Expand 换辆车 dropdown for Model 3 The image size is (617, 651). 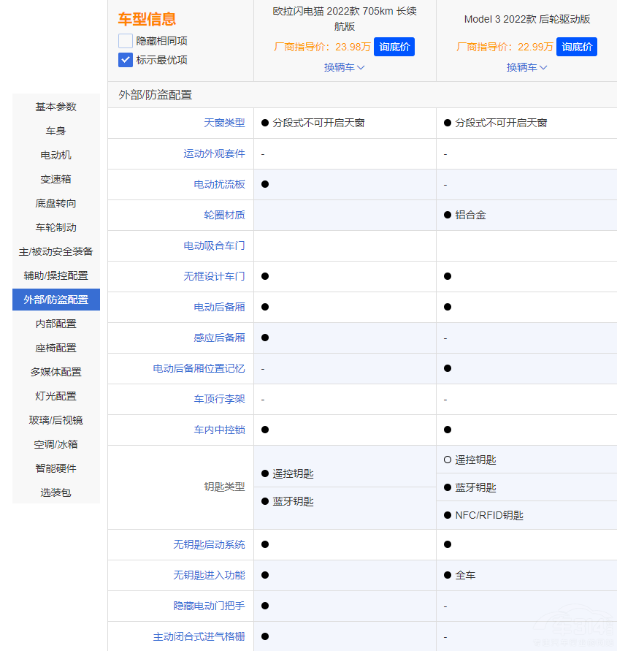point(526,67)
